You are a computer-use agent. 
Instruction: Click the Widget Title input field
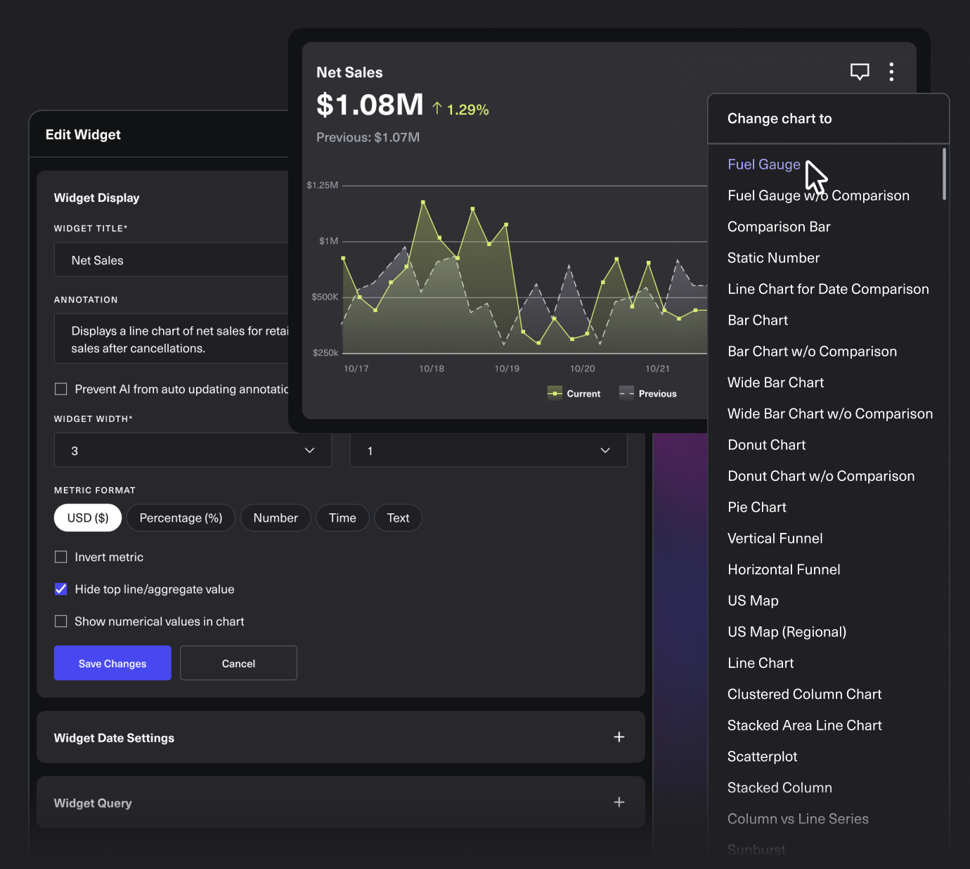click(x=172, y=260)
